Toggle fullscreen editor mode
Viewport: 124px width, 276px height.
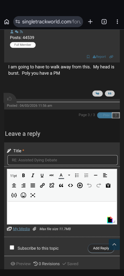tap(33, 195)
